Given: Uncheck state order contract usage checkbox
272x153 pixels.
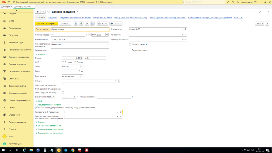Looking at the screenshot, I should click(36, 108).
